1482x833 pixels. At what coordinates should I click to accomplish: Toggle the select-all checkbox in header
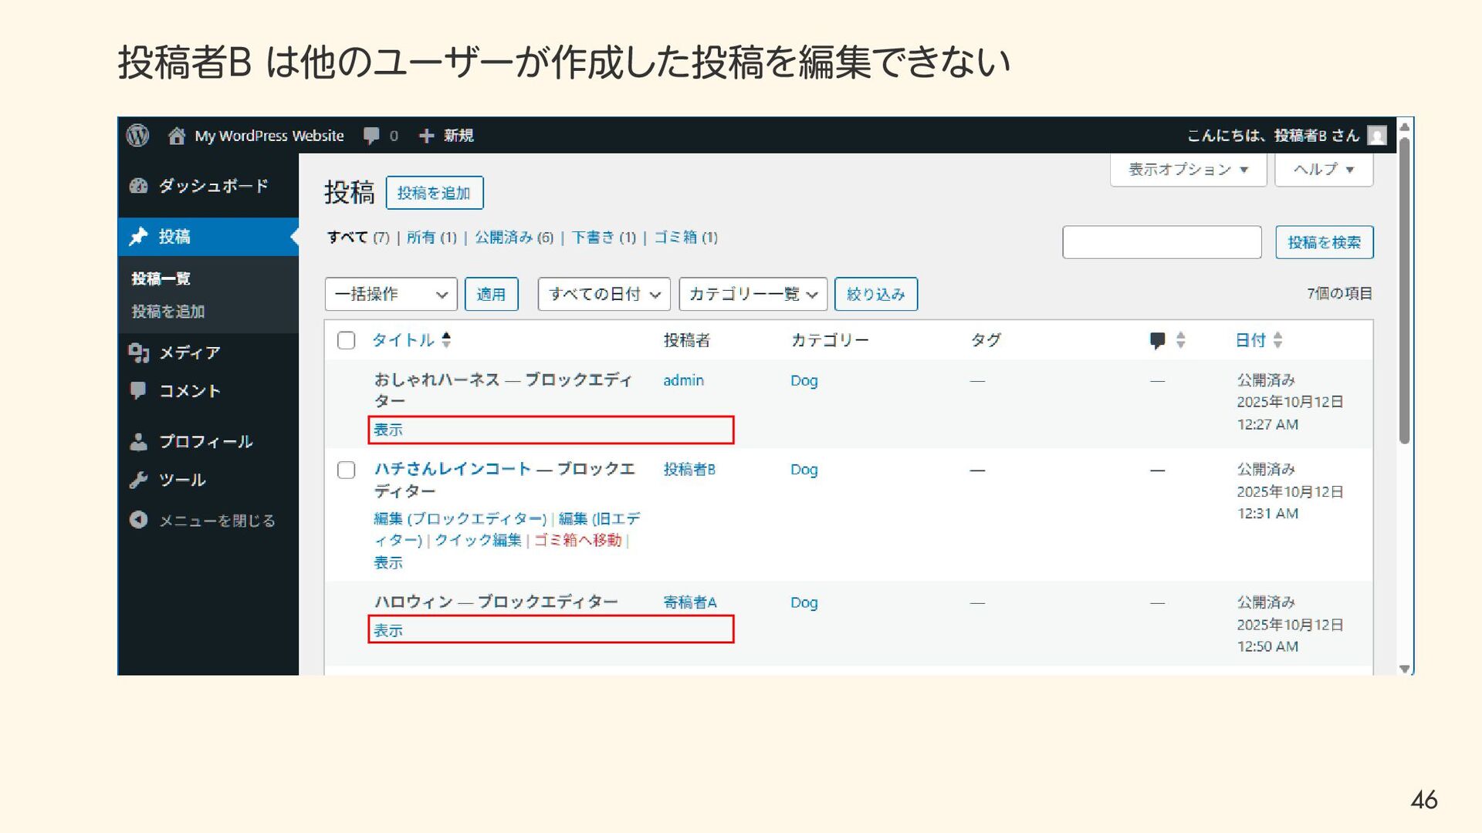[347, 340]
